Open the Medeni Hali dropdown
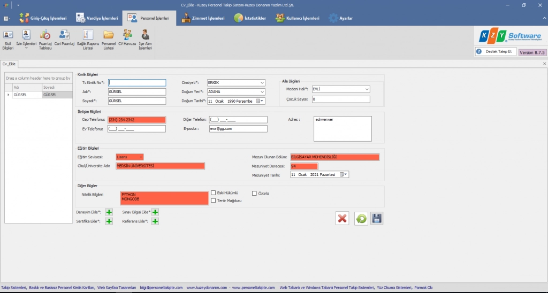Screen dimensions: 548x293 point(367,89)
